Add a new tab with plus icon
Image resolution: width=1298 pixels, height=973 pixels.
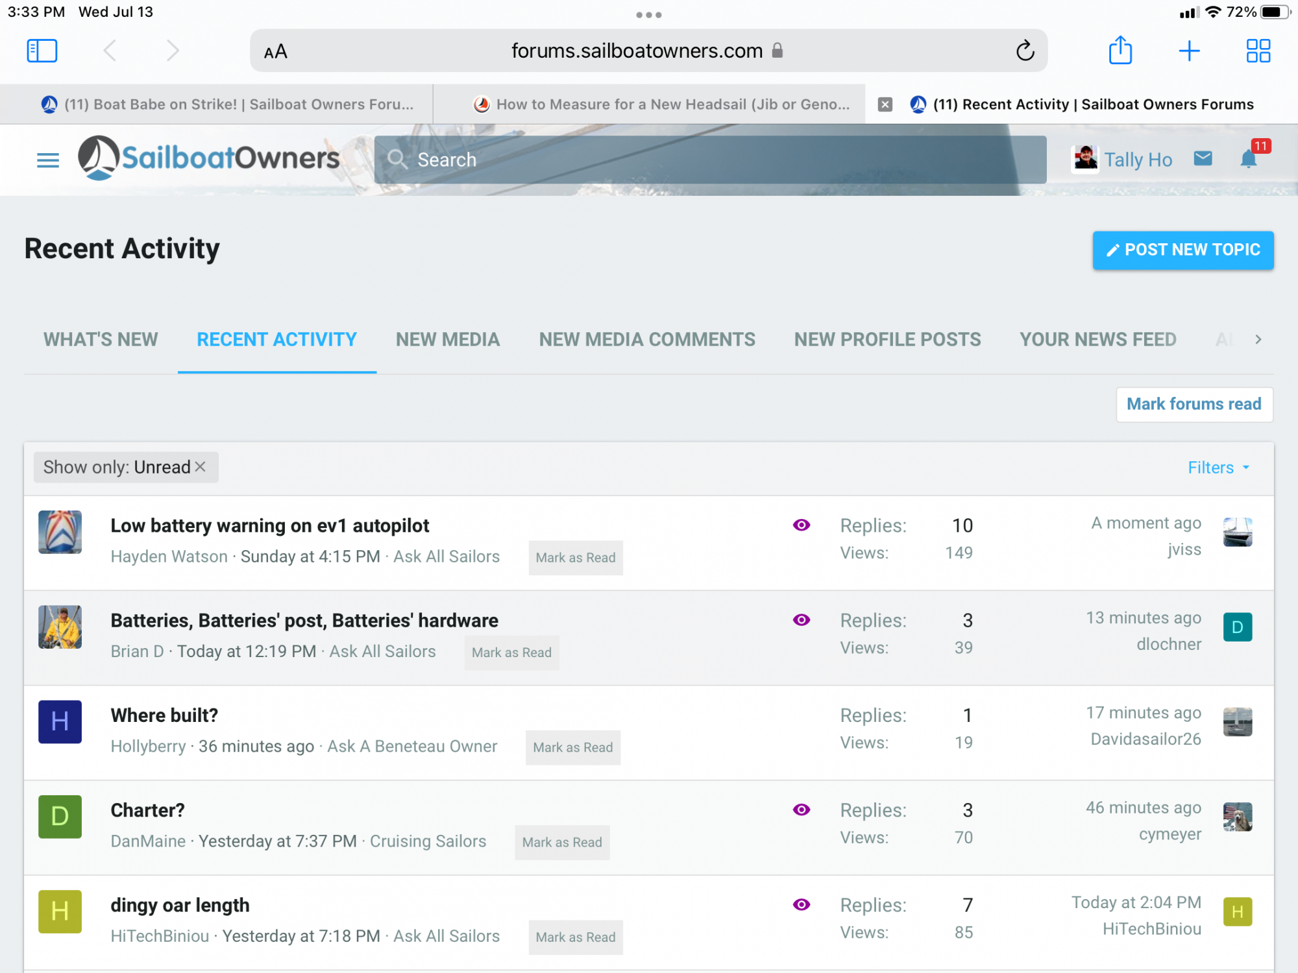coord(1189,51)
